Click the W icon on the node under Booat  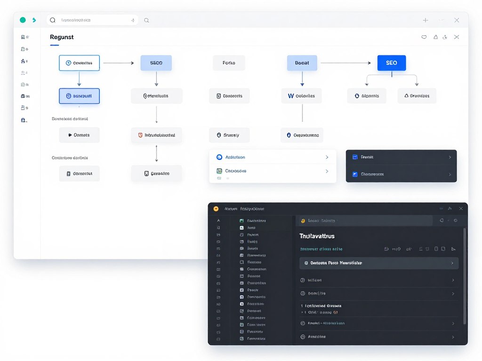[291, 96]
